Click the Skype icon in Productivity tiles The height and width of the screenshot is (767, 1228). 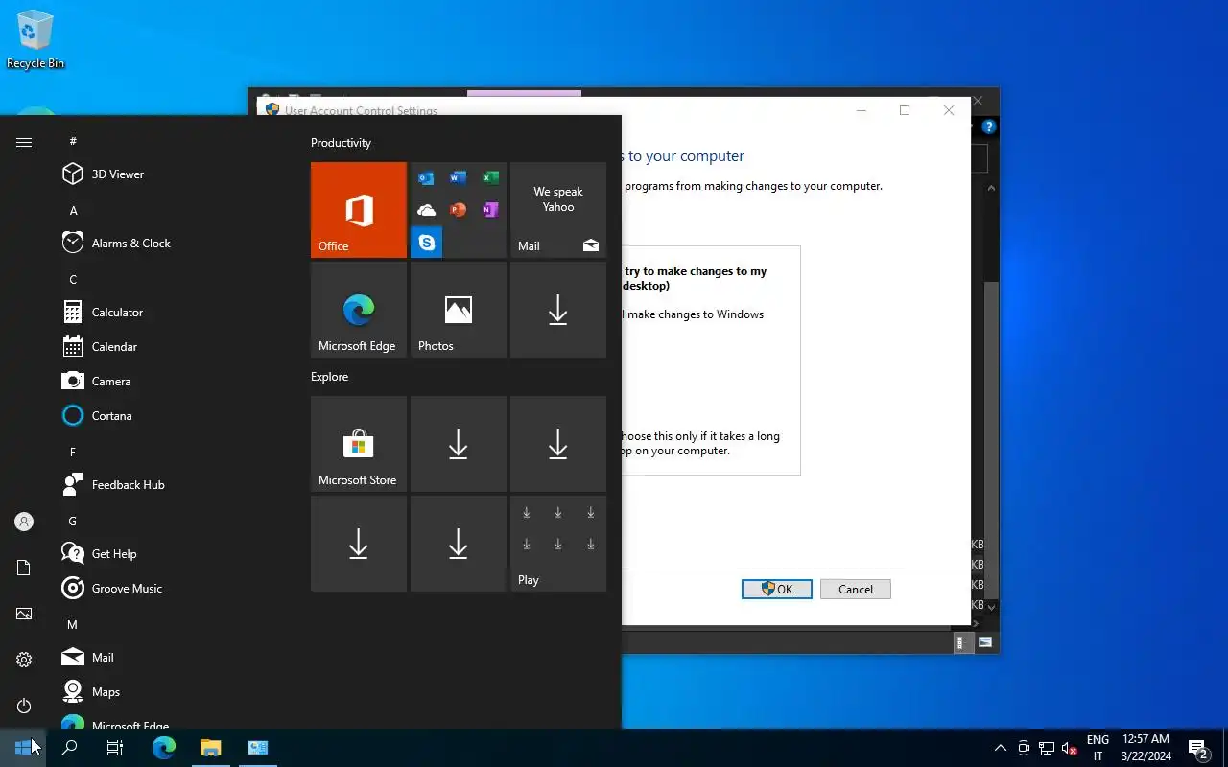click(x=426, y=243)
